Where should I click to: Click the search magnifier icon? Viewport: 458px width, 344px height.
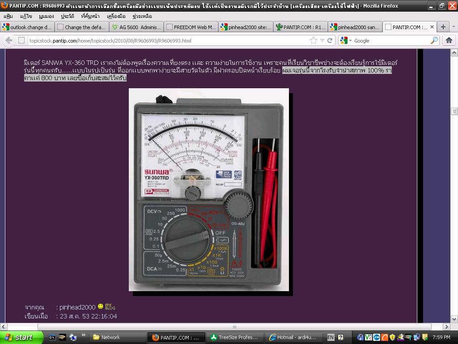click(434, 40)
